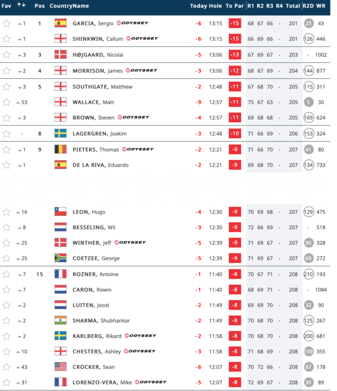Toggle favorite star for Matt Wallace

coord(7,102)
